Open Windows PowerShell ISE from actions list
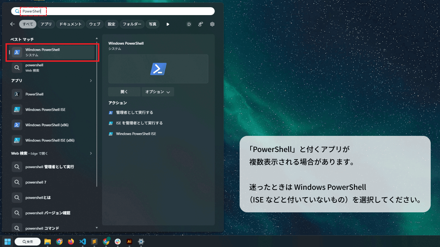The height and width of the screenshot is (247, 440). [132, 134]
